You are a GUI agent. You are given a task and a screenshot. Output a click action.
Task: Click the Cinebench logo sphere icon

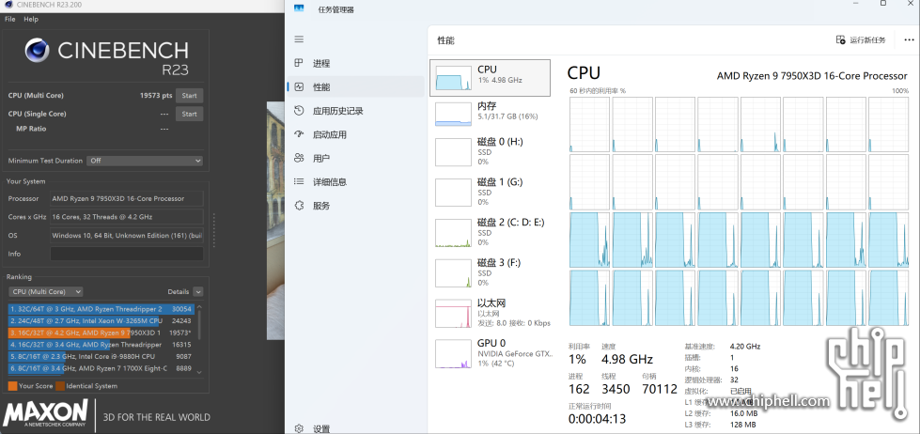[x=38, y=51]
